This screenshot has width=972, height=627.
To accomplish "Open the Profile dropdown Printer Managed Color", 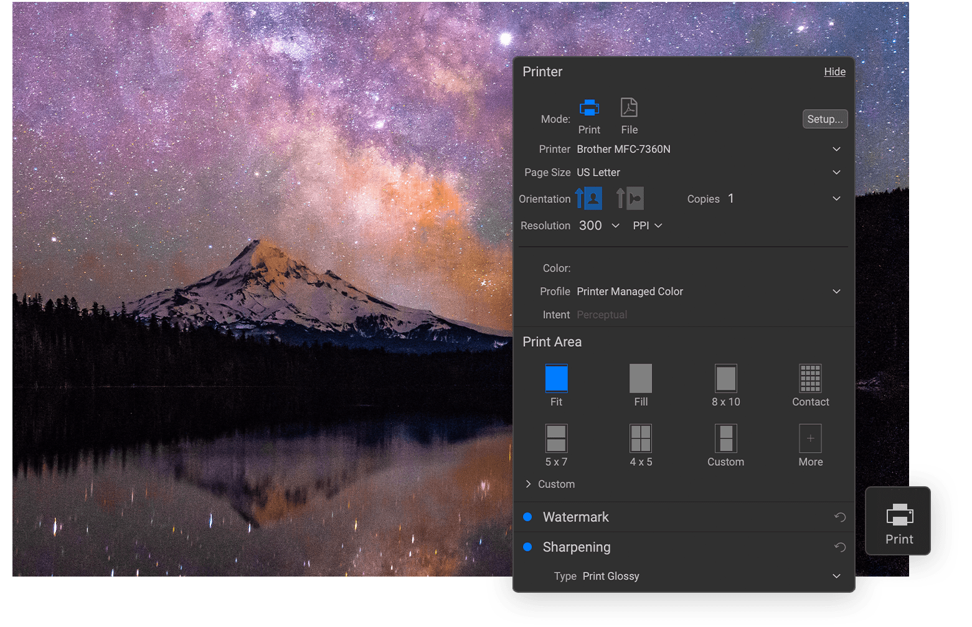I will pyautogui.click(x=709, y=291).
